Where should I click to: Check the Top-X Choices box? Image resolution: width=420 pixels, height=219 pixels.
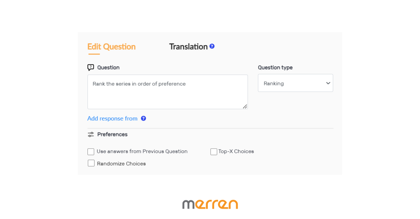pyautogui.click(x=213, y=152)
